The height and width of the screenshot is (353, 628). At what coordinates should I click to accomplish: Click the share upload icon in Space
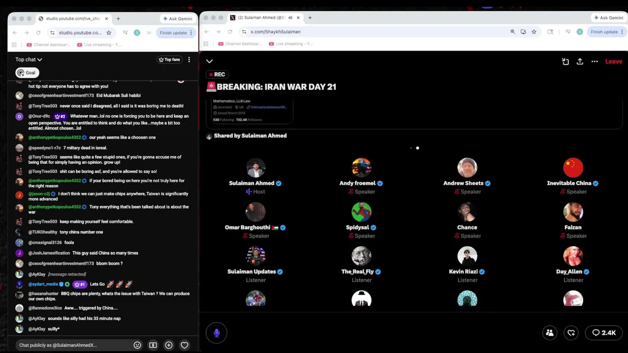[580, 61]
